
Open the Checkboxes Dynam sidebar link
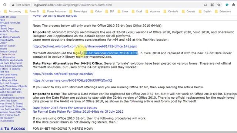[12, 98]
